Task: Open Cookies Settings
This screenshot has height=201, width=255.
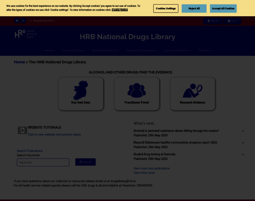Action: [x=166, y=8]
